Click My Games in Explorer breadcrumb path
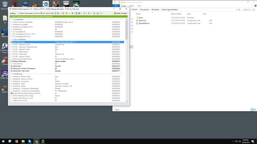 click(x=155, y=10)
